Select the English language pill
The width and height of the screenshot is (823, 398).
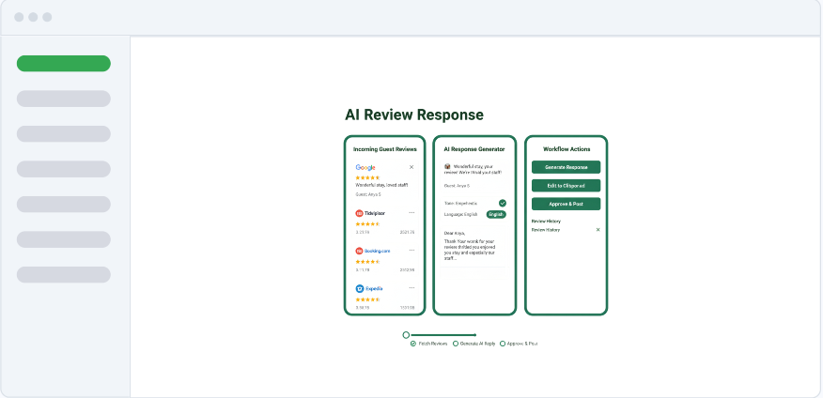496,214
